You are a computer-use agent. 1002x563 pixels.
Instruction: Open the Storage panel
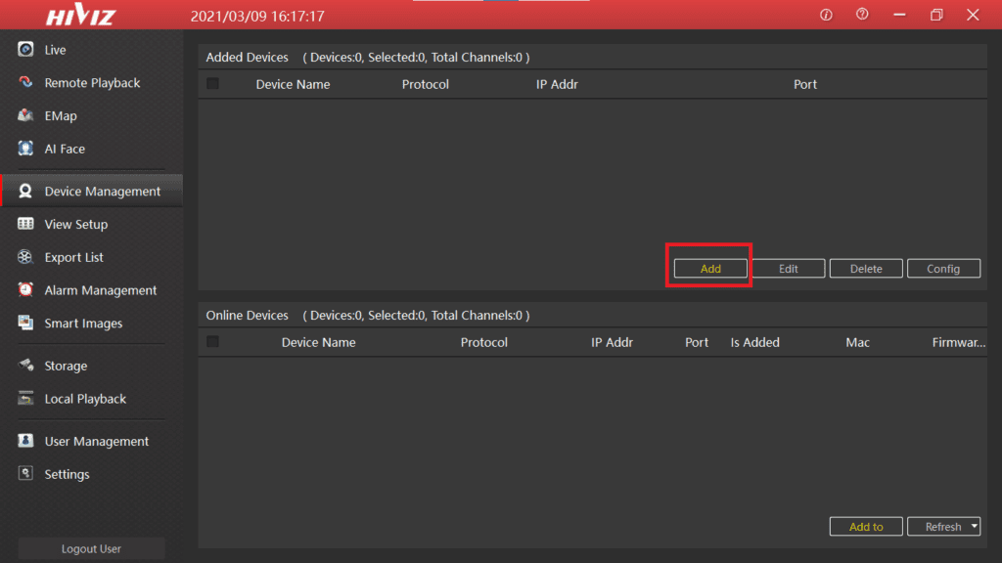coord(68,365)
